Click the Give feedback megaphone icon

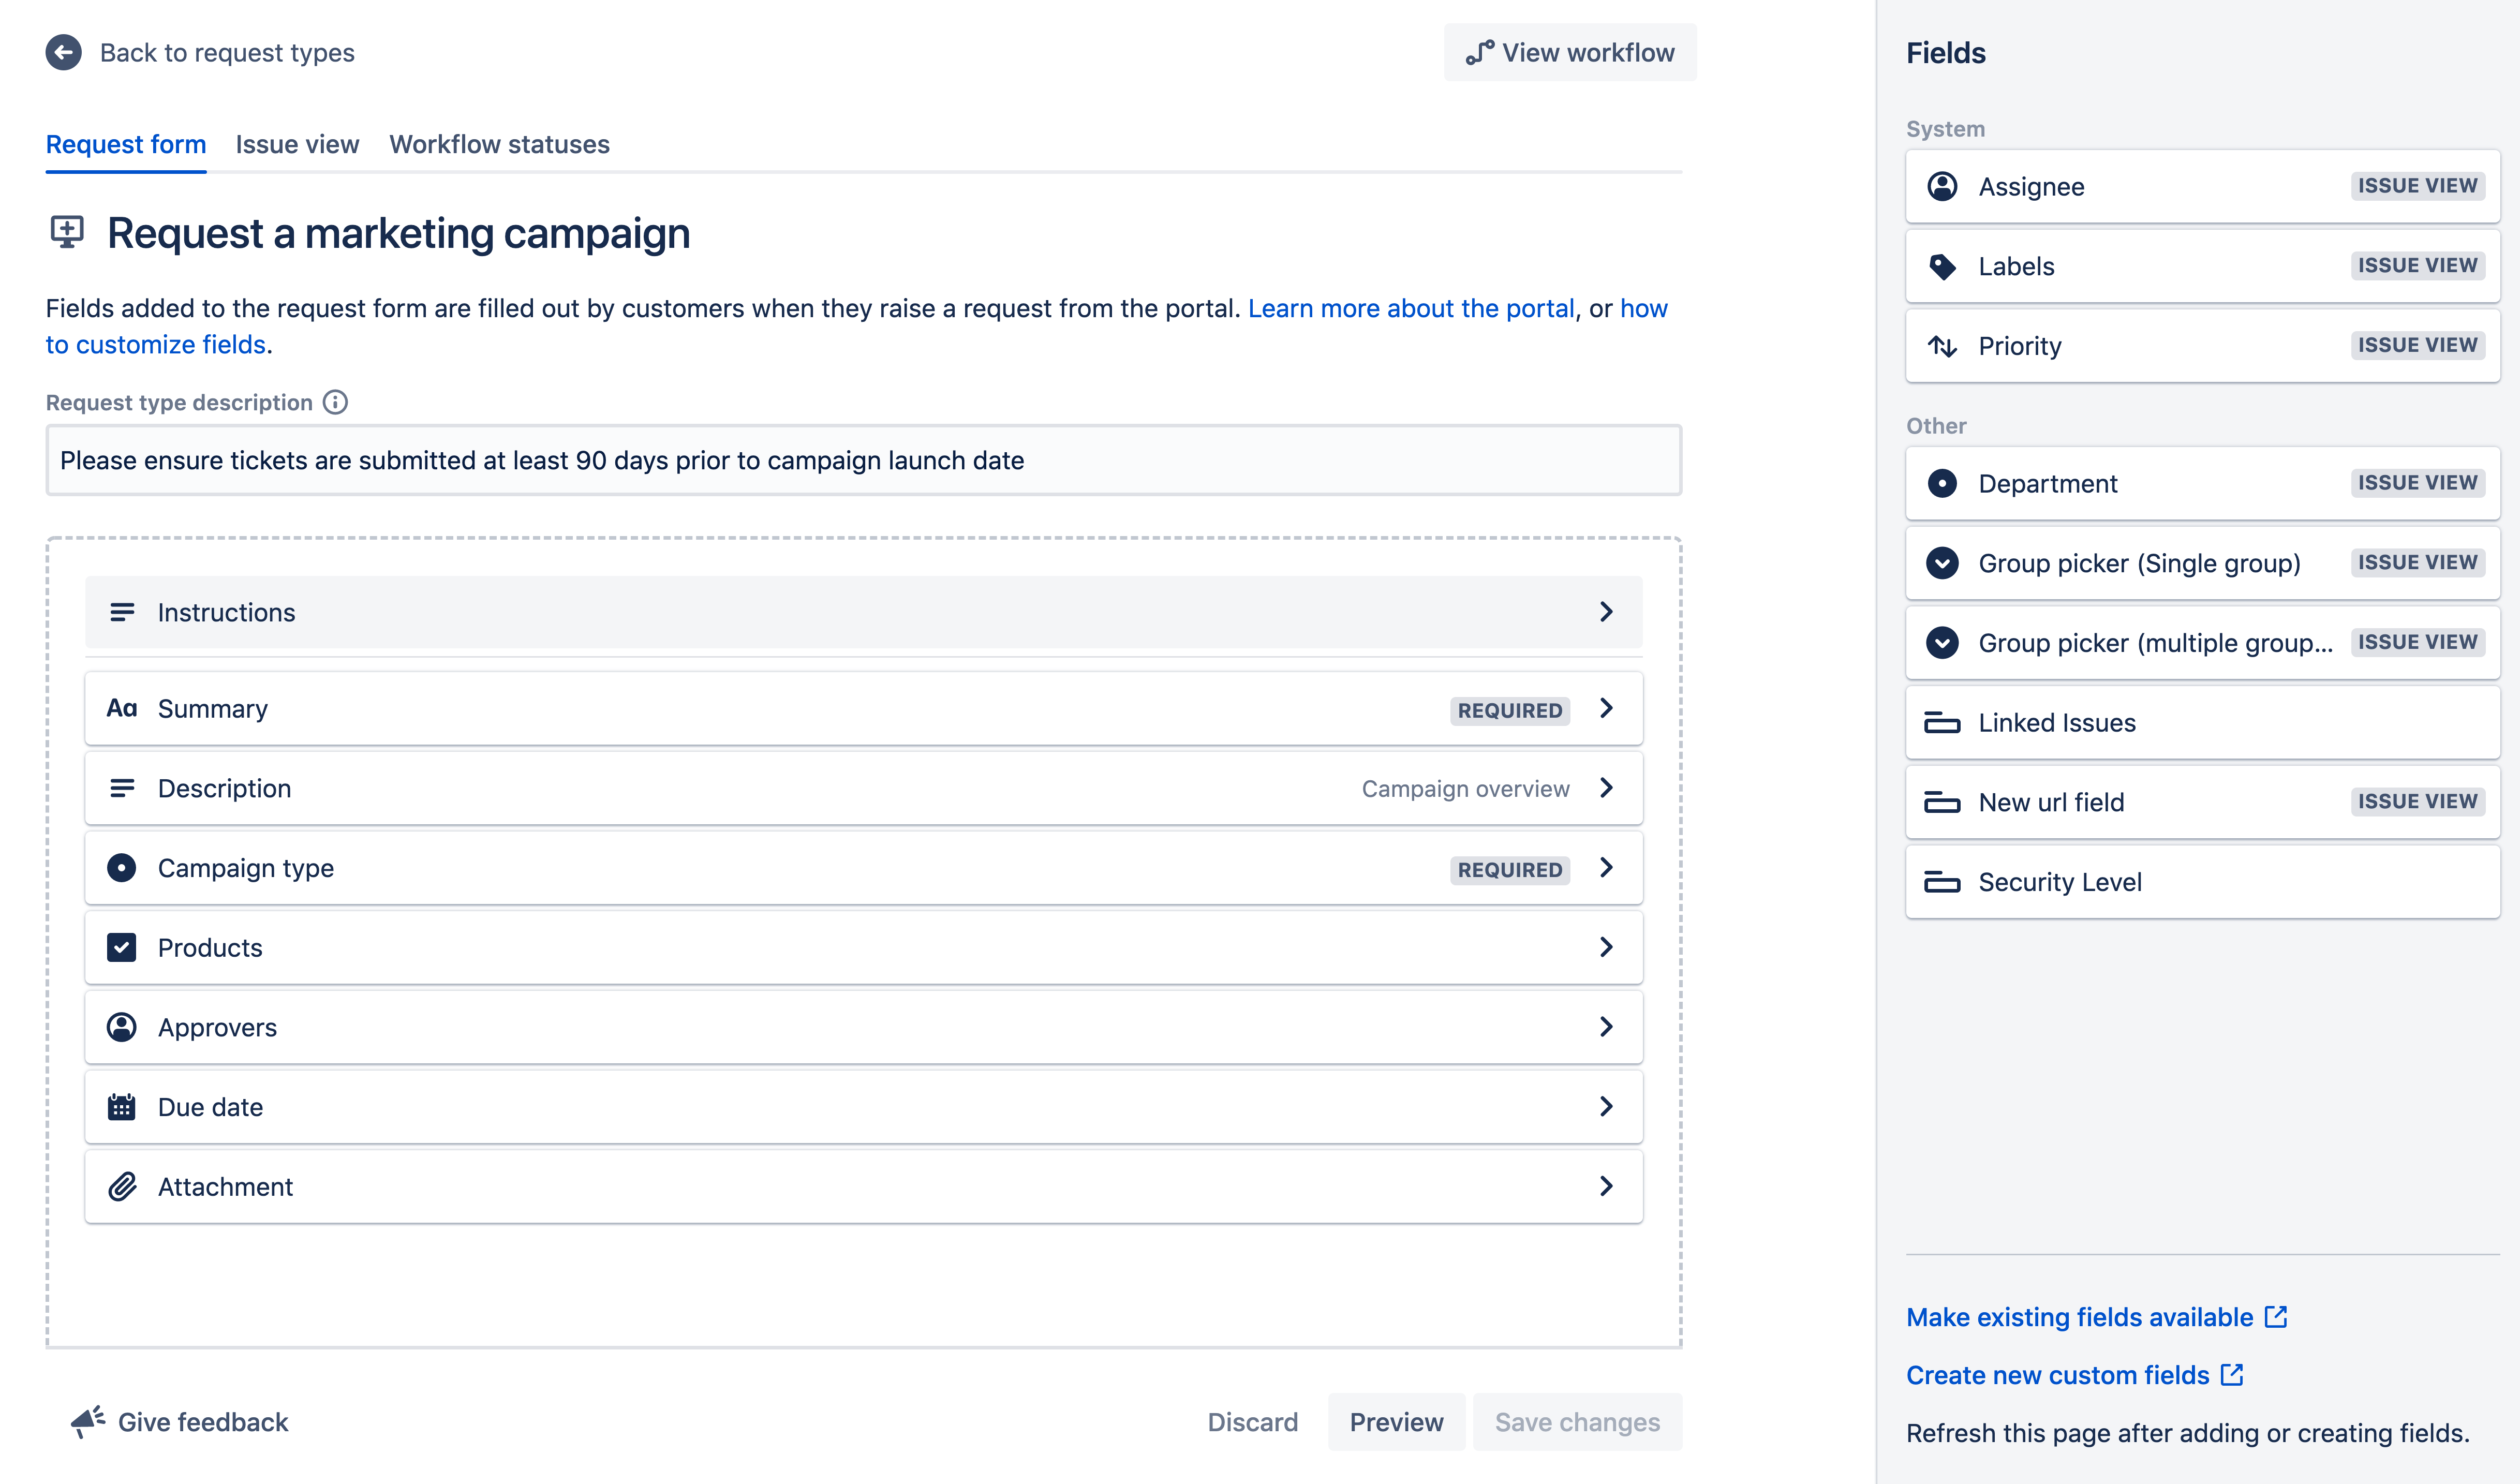tap(88, 1421)
